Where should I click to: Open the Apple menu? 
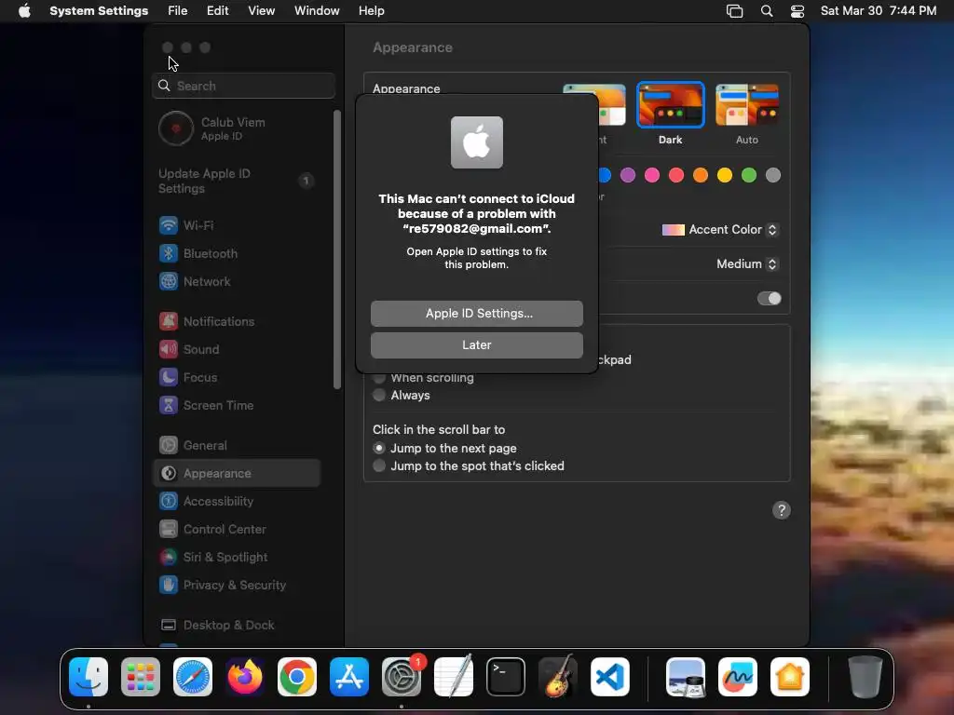[x=24, y=11]
